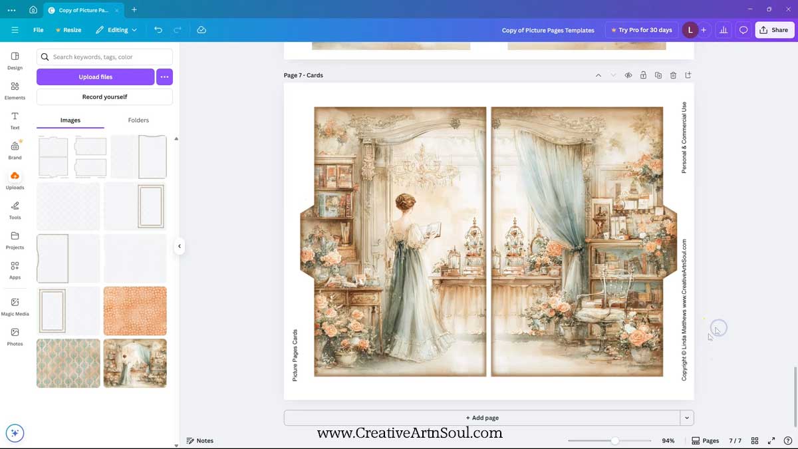Open the Text panel

tap(15, 120)
